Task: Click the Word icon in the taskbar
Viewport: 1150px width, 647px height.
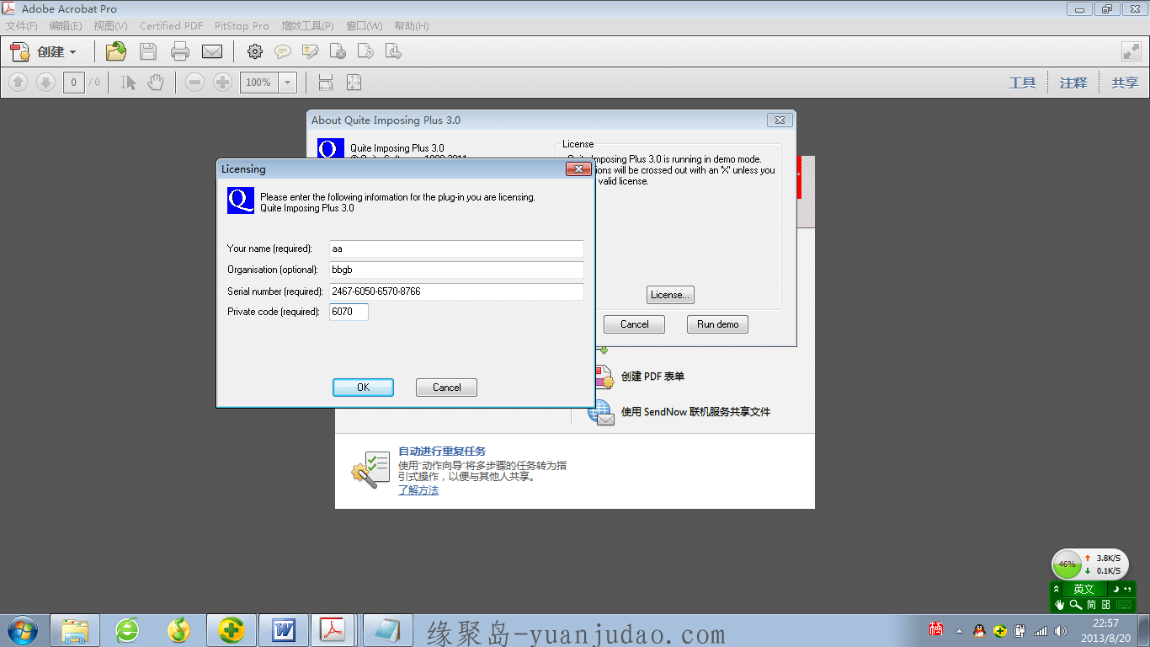Action: pos(284,630)
